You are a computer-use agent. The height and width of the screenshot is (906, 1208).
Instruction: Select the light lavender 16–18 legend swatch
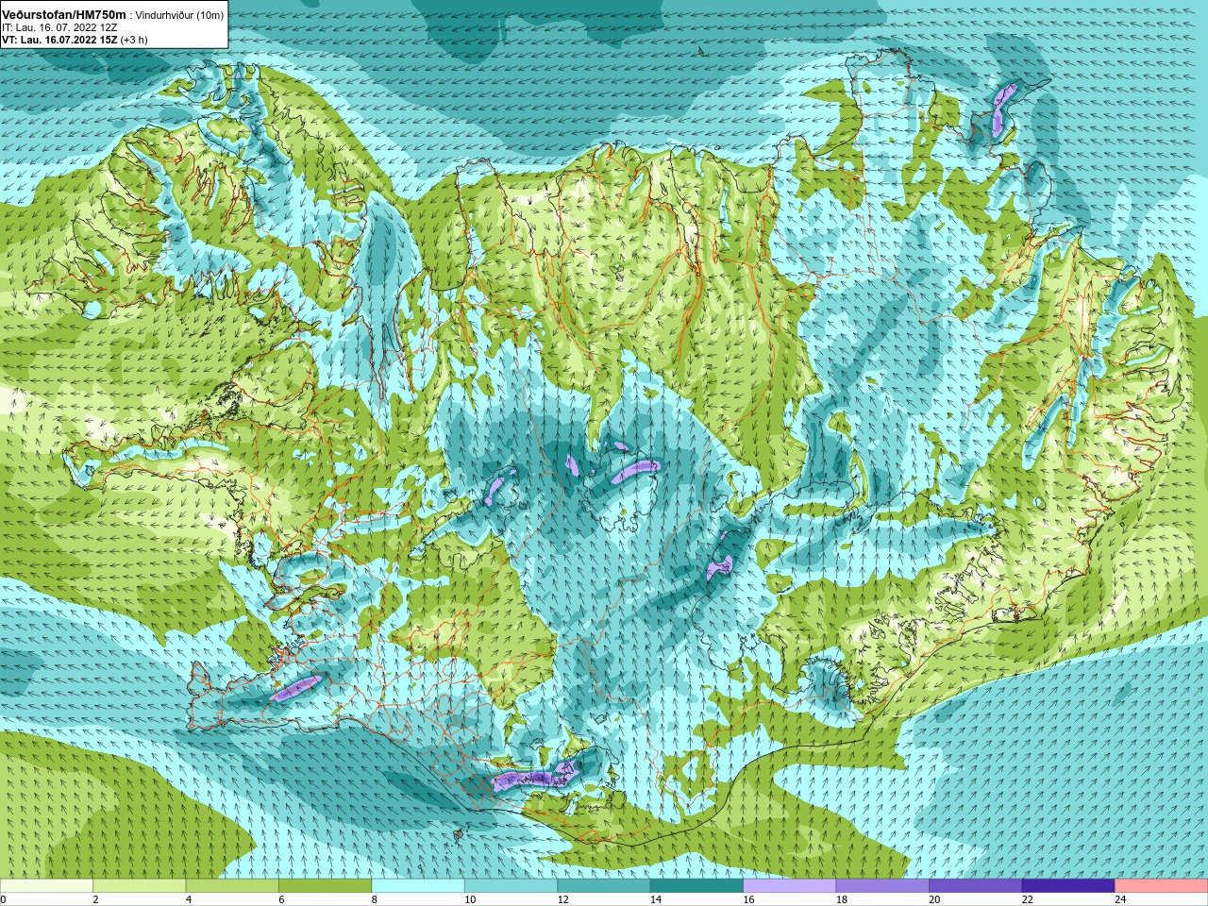790,886
